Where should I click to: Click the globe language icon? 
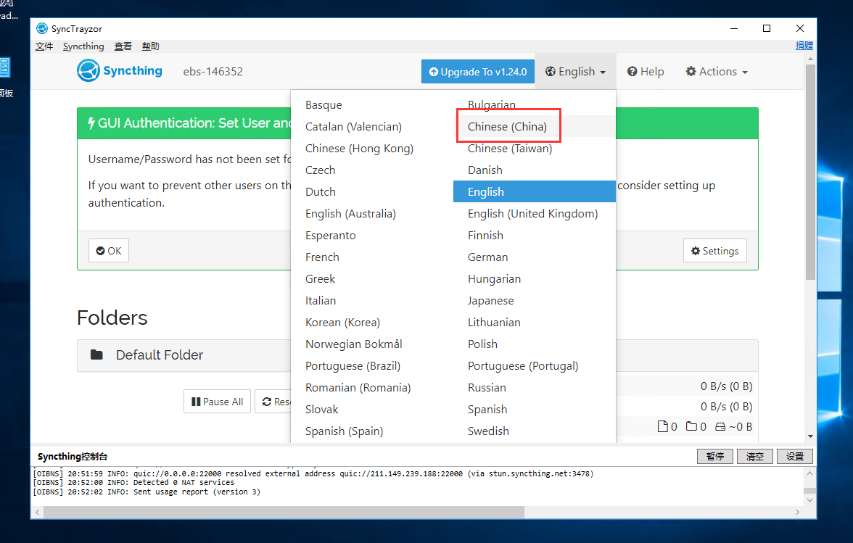coord(551,72)
